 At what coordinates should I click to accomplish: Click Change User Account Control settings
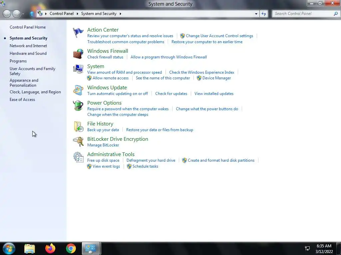[x=219, y=36]
